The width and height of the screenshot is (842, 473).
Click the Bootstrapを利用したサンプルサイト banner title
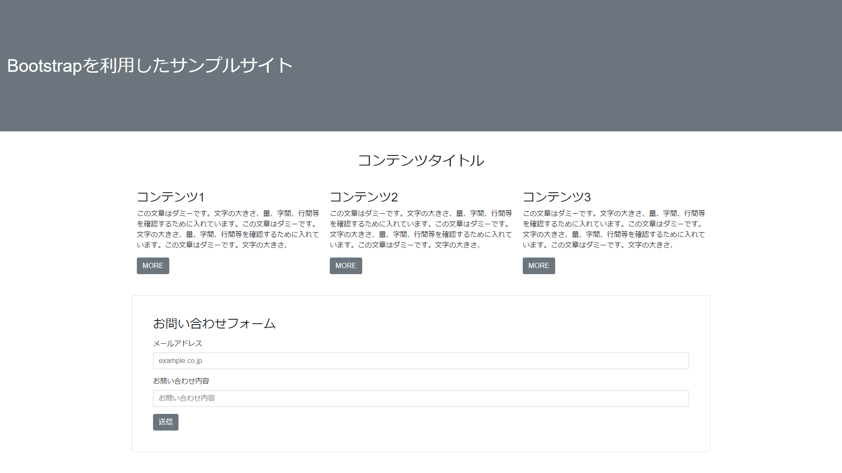tap(149, 65)
